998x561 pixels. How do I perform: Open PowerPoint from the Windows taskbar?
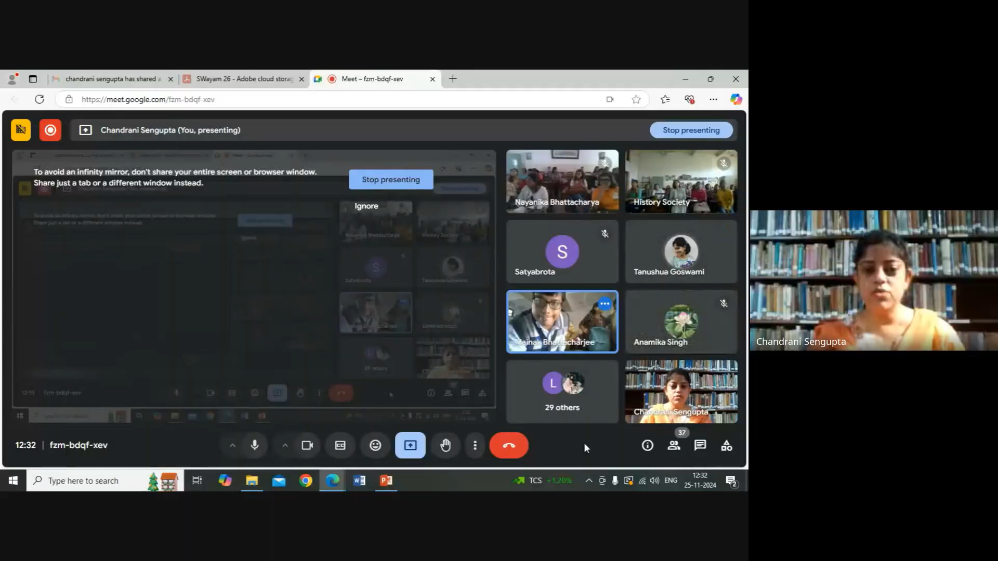coord(386,480)
